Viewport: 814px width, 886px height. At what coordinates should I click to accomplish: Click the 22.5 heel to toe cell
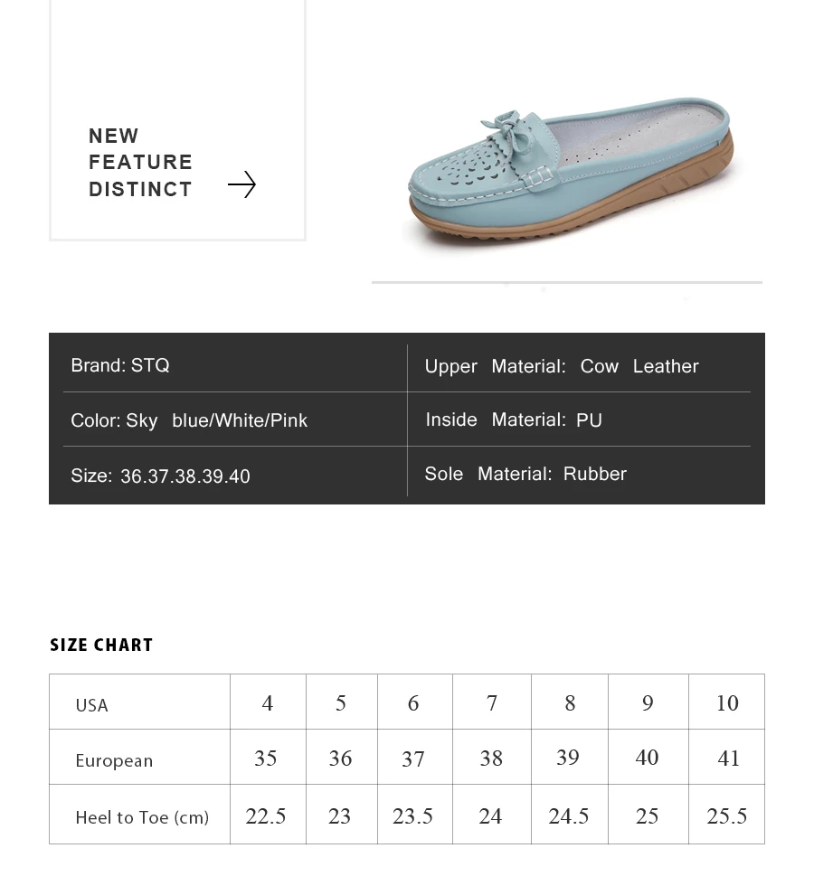pos(266,815)
